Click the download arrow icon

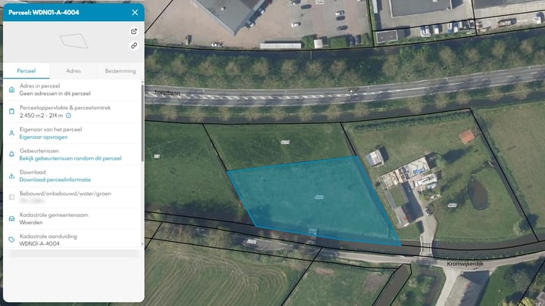[x=11, y=176]
